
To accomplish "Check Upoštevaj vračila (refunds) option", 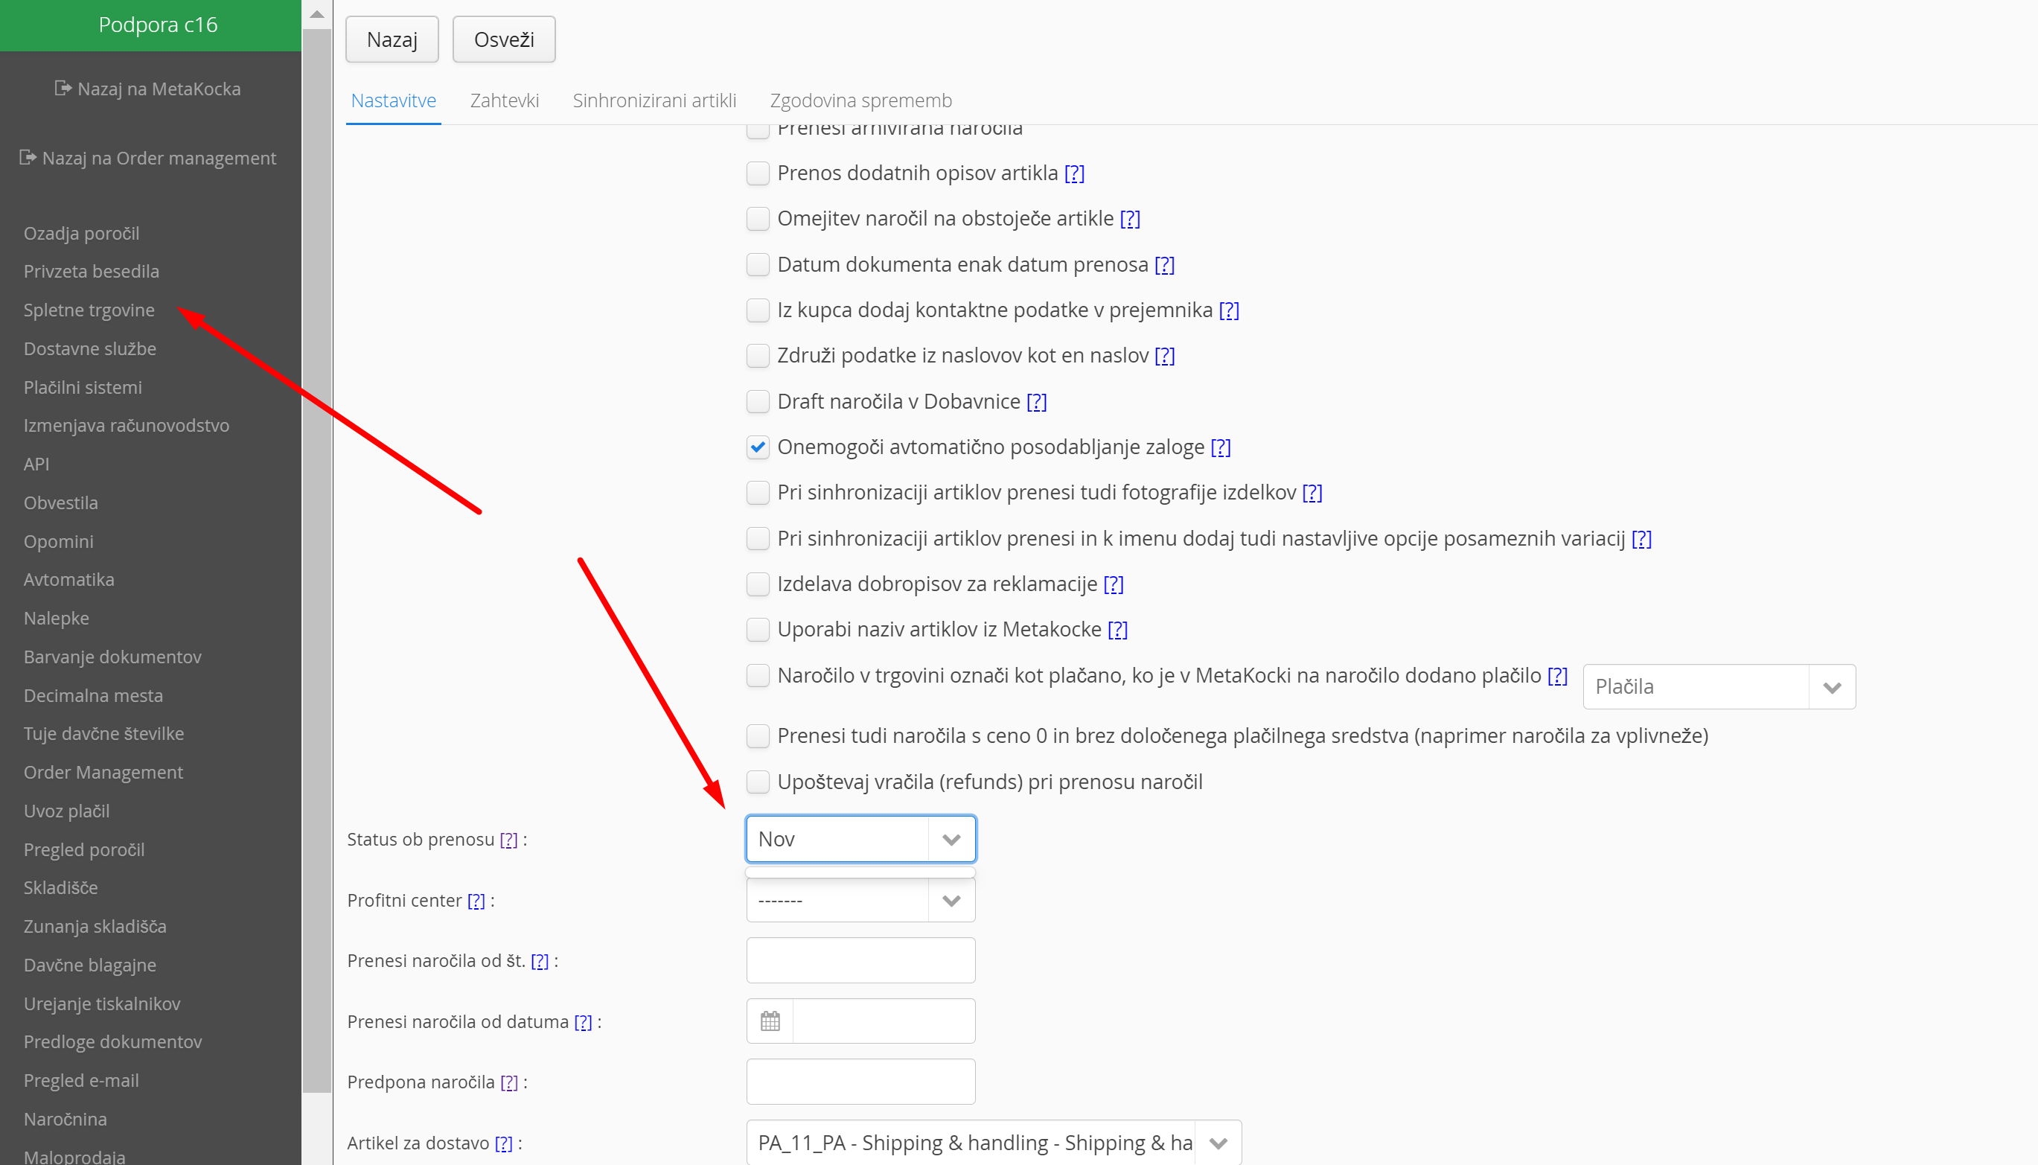I will [x=758, y=782].
